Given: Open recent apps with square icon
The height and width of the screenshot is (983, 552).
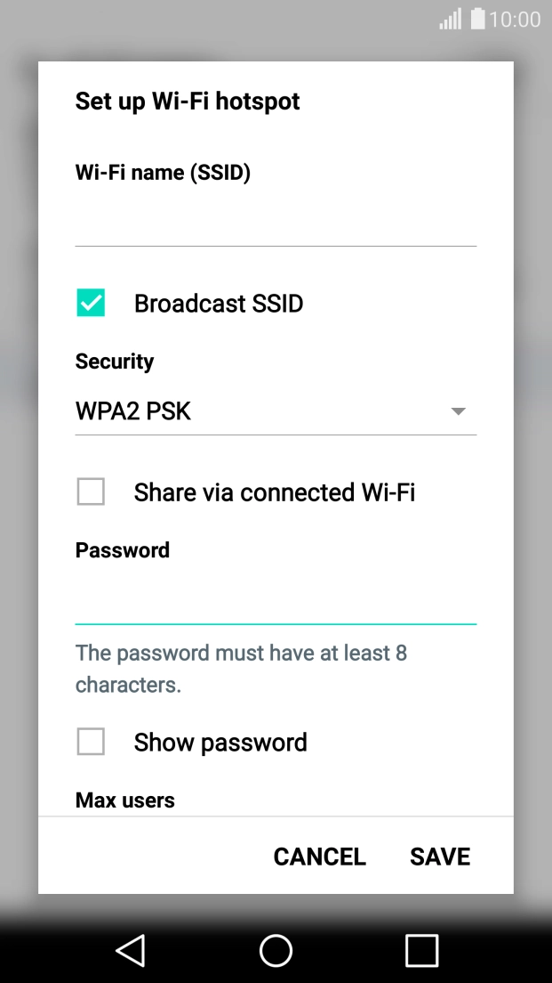Looking at the screenshot, I should [421, 950].
